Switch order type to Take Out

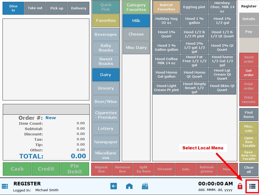(x=35, y=8)
